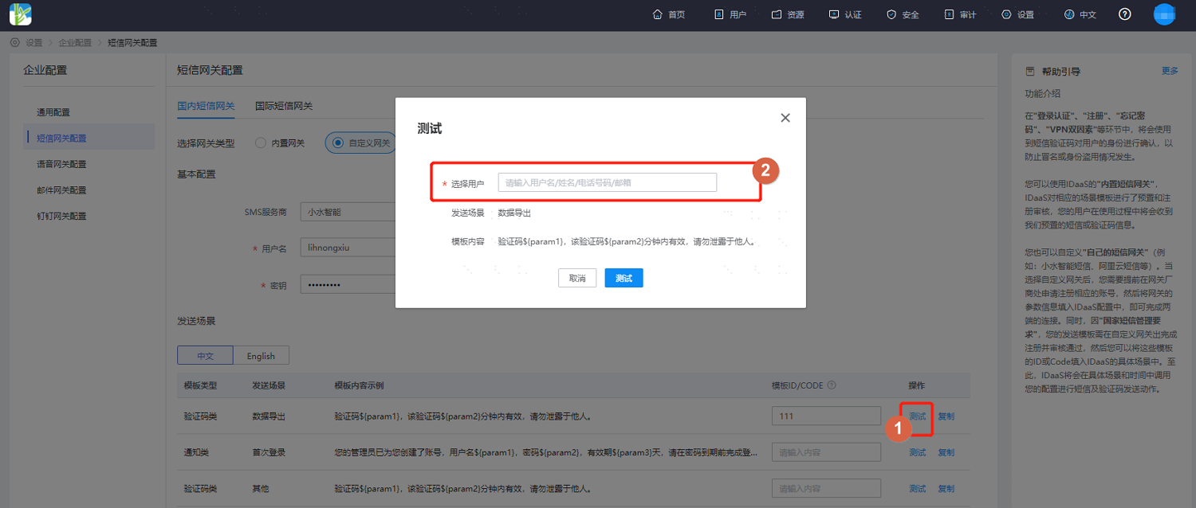Open the 设置 menu in top bar
Viewport: 1196px width, 508px height.
coord(1017,14)
